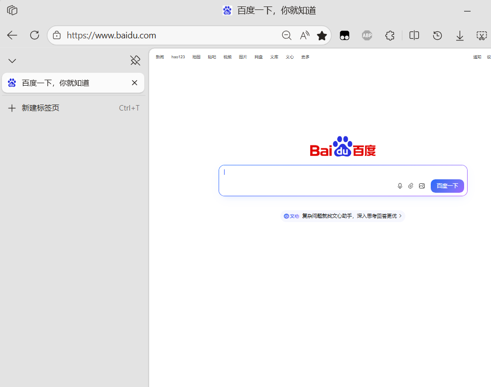Collapse the vertical tabs chevron
Image resolution: width=491 pixels, height=387 pixels.
click(x=12, y=61)
